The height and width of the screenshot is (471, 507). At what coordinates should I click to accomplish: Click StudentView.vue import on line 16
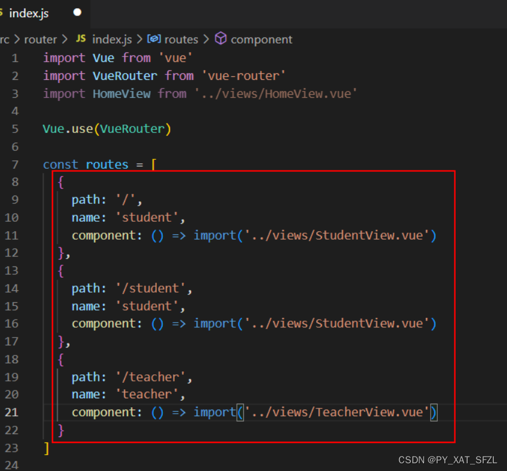(x=337, y=323)
